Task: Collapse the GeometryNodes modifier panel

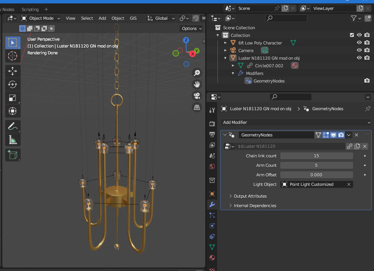Action: tap(225, 135)
